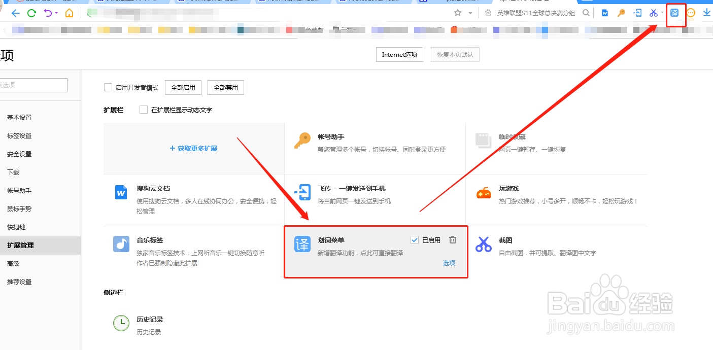Viewport: 713px width, 350px height.
Task: Click the 全部禁用 button
Action: click(226, 87)
